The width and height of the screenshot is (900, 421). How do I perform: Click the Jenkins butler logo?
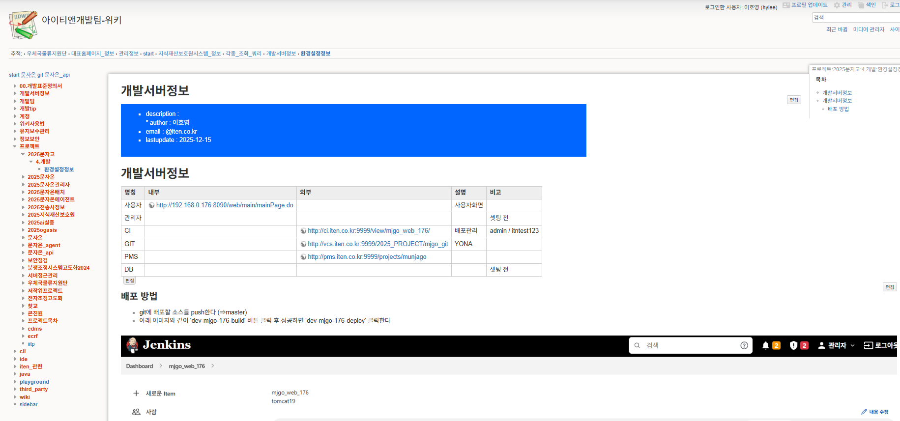tap(132, 345)
